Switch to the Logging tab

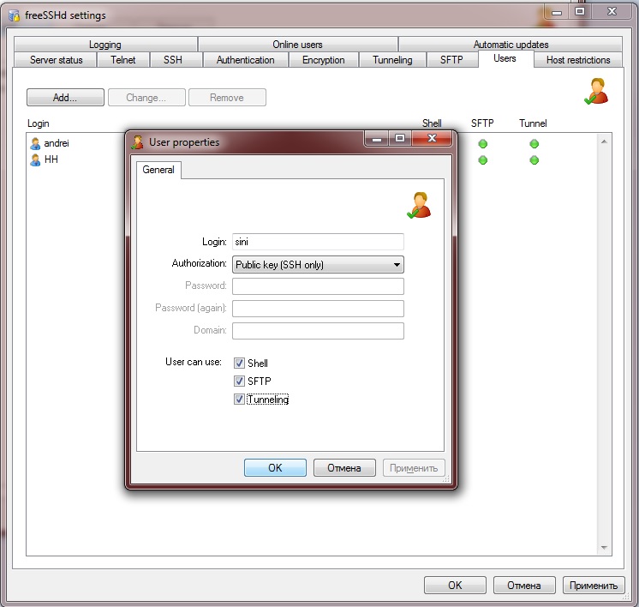pyautogui.click(x=105, y=44)
